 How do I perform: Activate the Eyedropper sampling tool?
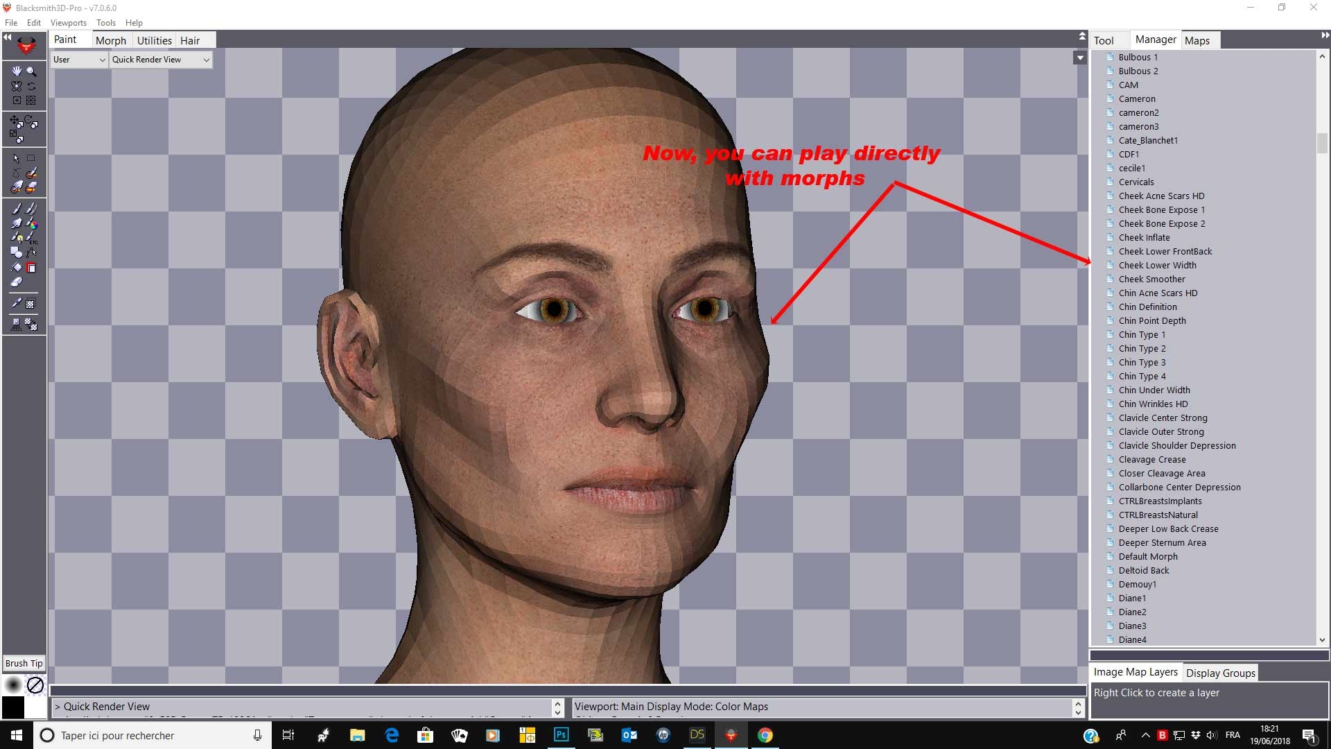coord(17,304)
